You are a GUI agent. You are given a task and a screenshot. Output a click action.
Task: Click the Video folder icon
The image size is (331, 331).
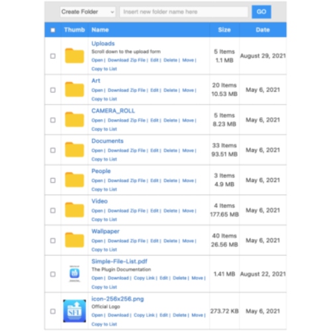click(x=74, y=210)
